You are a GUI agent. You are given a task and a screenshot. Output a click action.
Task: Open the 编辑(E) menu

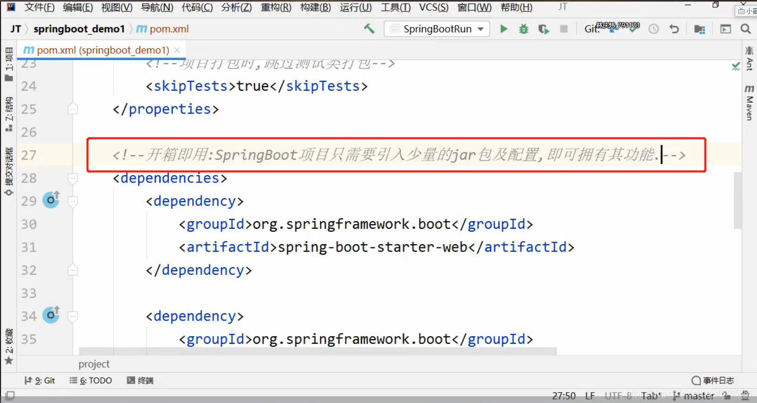point(78,7)
